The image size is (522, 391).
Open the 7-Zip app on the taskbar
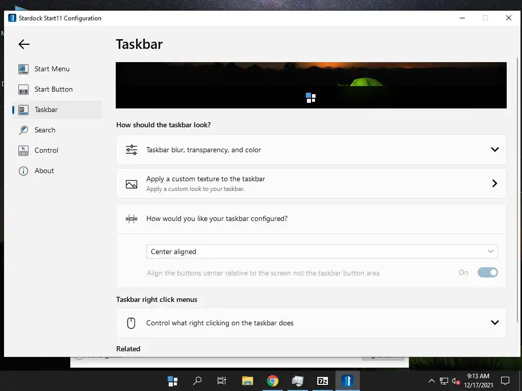coord(322,381)
